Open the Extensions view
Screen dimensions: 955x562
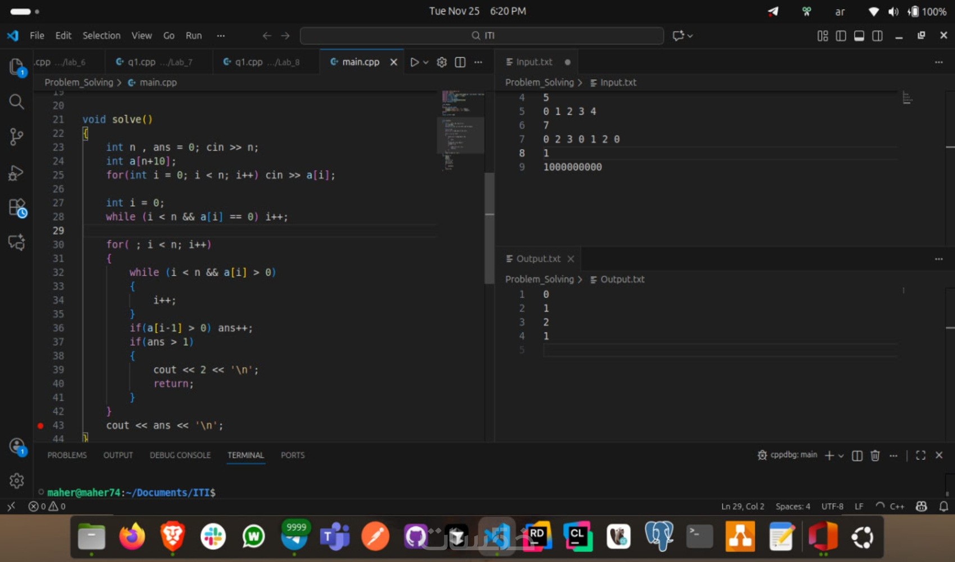click(x=16, y=207)
